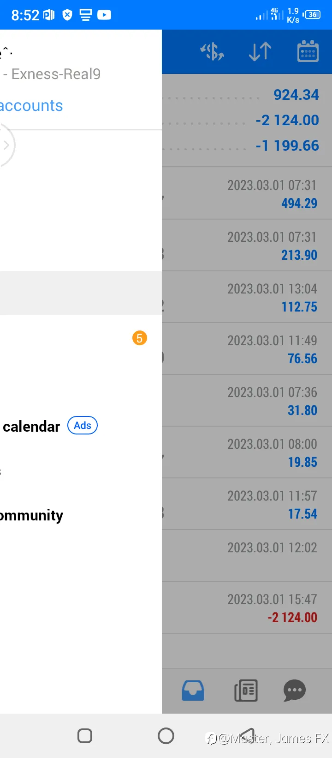Viewport: 332px width, 758px height.
Task: Open the calendar date range icon
Action: (x=308, y=51)
